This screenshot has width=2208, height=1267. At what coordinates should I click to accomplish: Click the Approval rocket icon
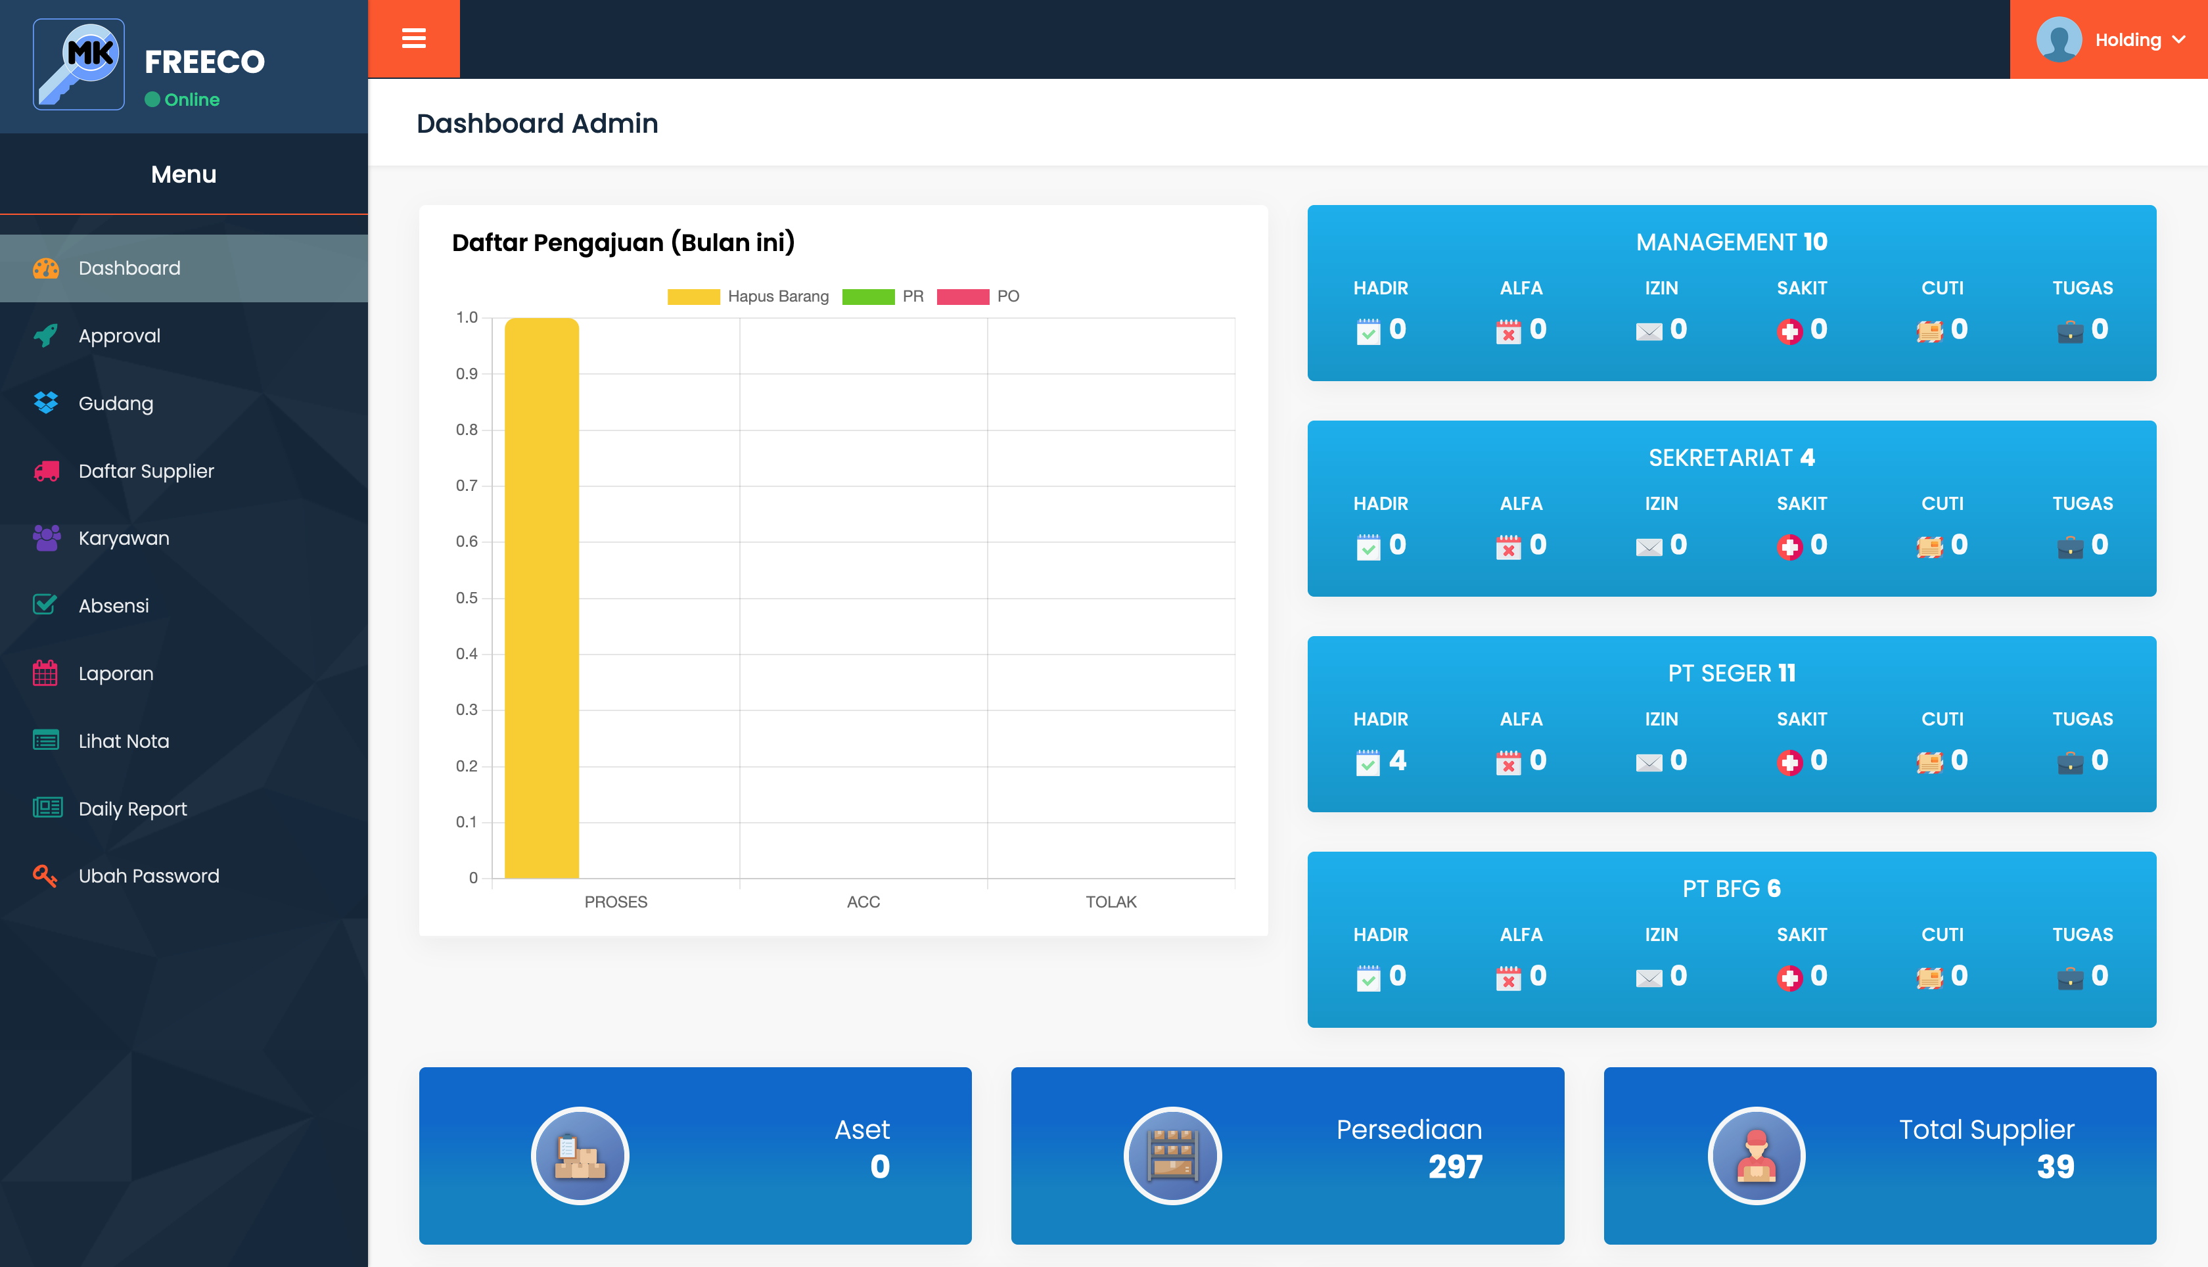tap(46, 335)
